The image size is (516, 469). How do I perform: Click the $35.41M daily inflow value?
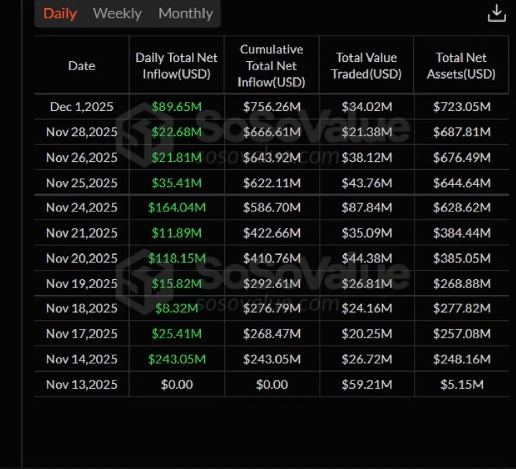pos(177,182)
